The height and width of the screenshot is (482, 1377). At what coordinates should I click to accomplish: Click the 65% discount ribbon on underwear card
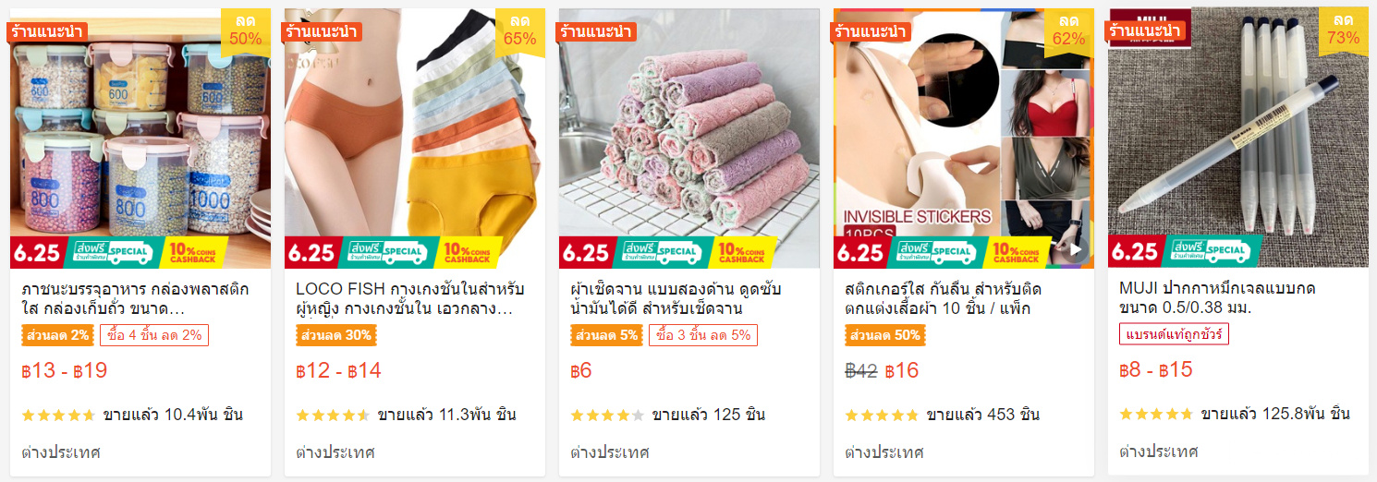[520, 30]
